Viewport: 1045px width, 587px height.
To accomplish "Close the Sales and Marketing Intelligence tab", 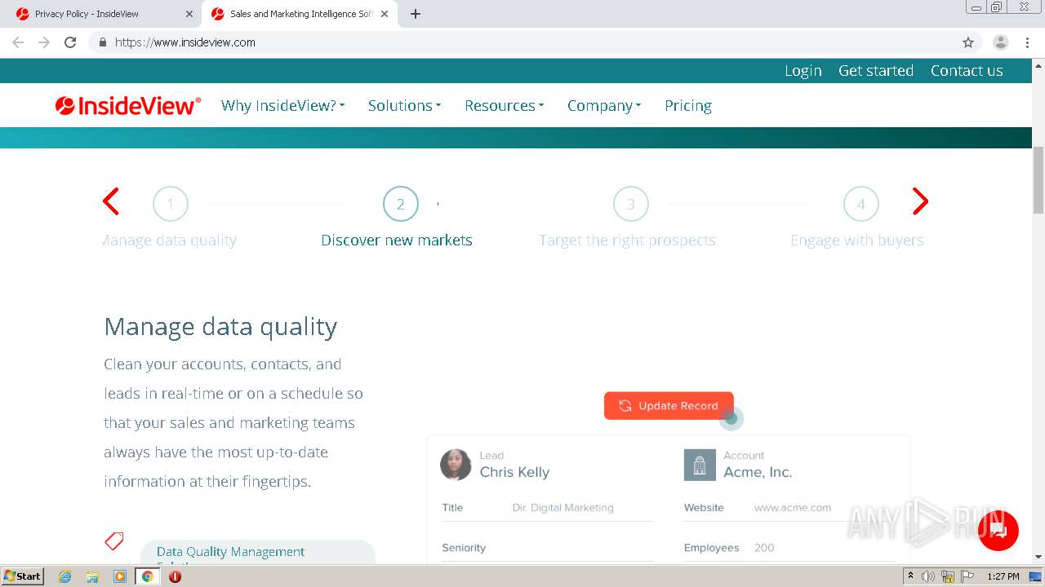I will coord(385,14).
